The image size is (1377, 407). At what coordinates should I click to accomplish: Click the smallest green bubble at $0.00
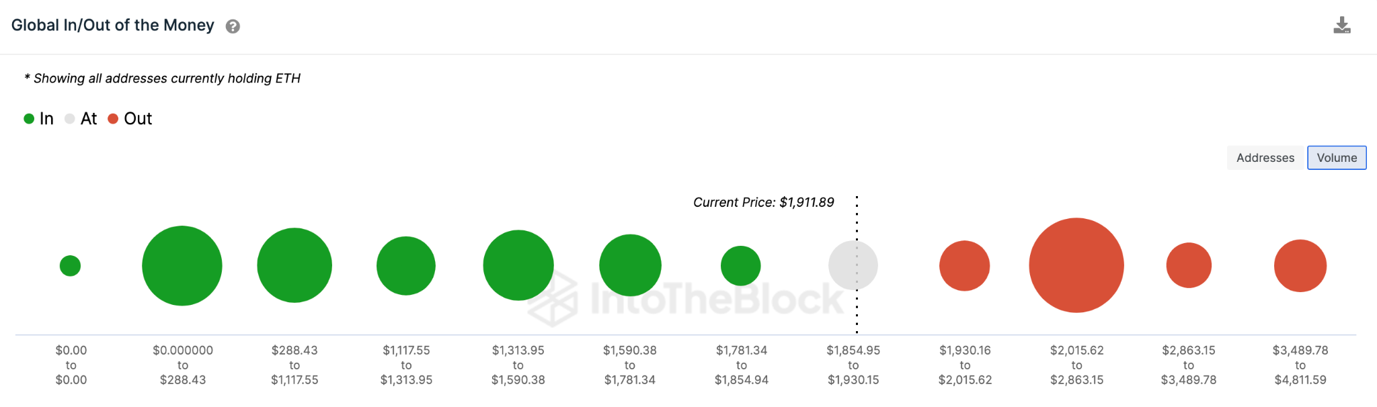point(70,265)
